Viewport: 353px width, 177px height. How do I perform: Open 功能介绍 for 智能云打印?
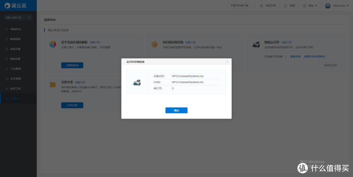(286, 42)
